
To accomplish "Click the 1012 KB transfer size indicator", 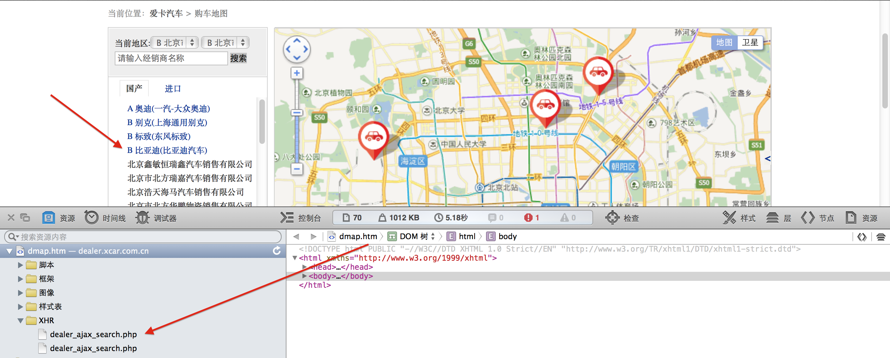I will (399, 218).
